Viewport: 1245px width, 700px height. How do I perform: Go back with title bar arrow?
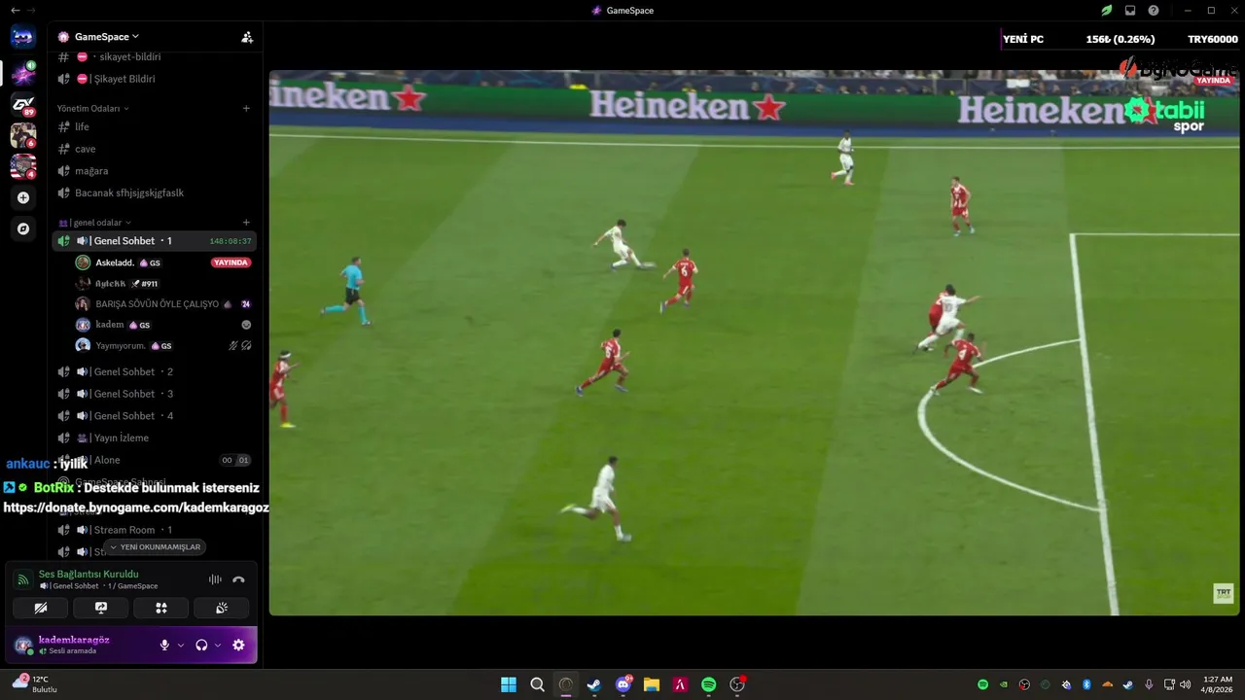click(15, 10)
